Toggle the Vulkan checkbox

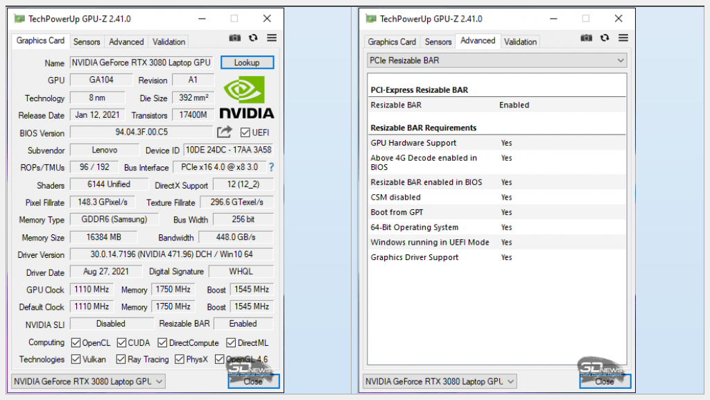point(76,359)
